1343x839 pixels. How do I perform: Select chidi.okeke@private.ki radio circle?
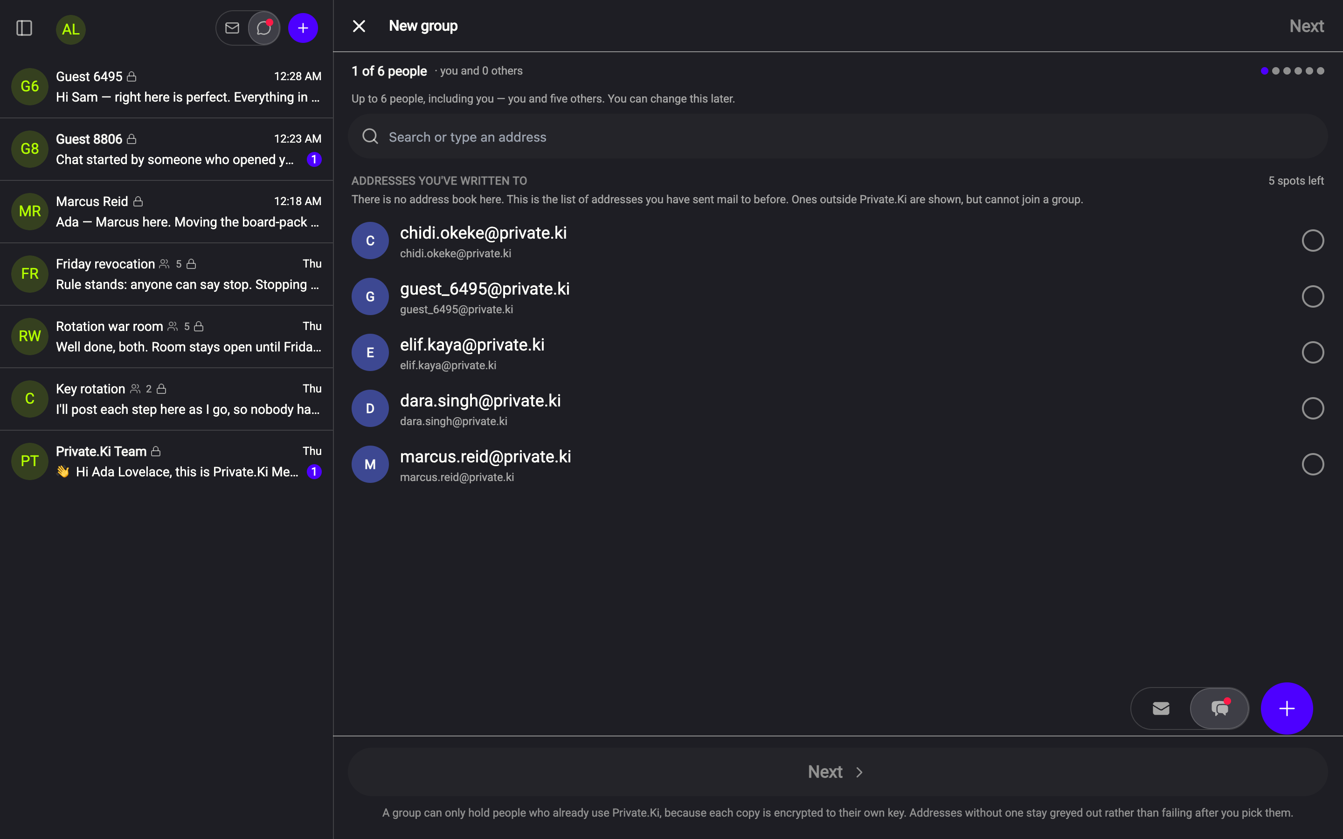point(1313,240)
